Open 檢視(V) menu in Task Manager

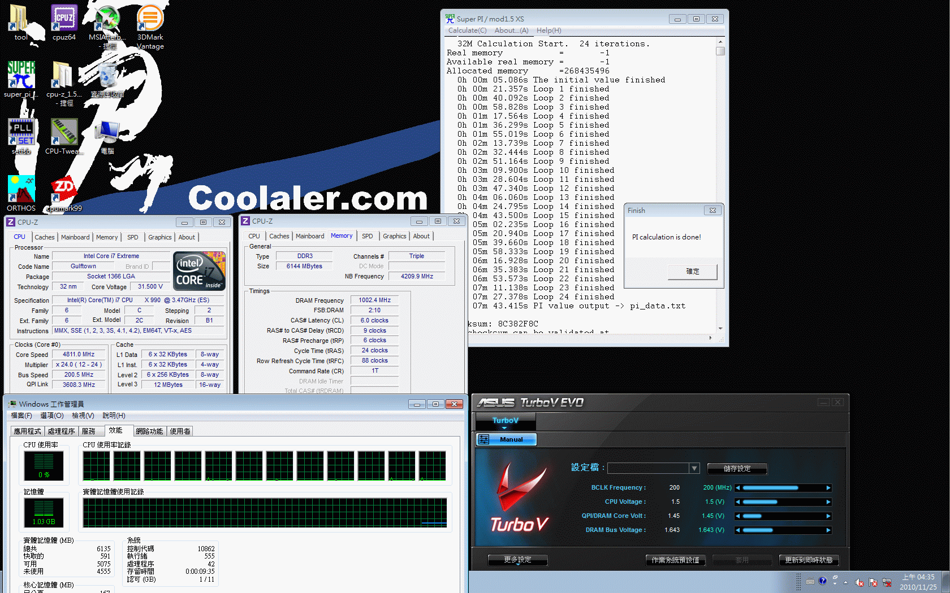(83, 416)
